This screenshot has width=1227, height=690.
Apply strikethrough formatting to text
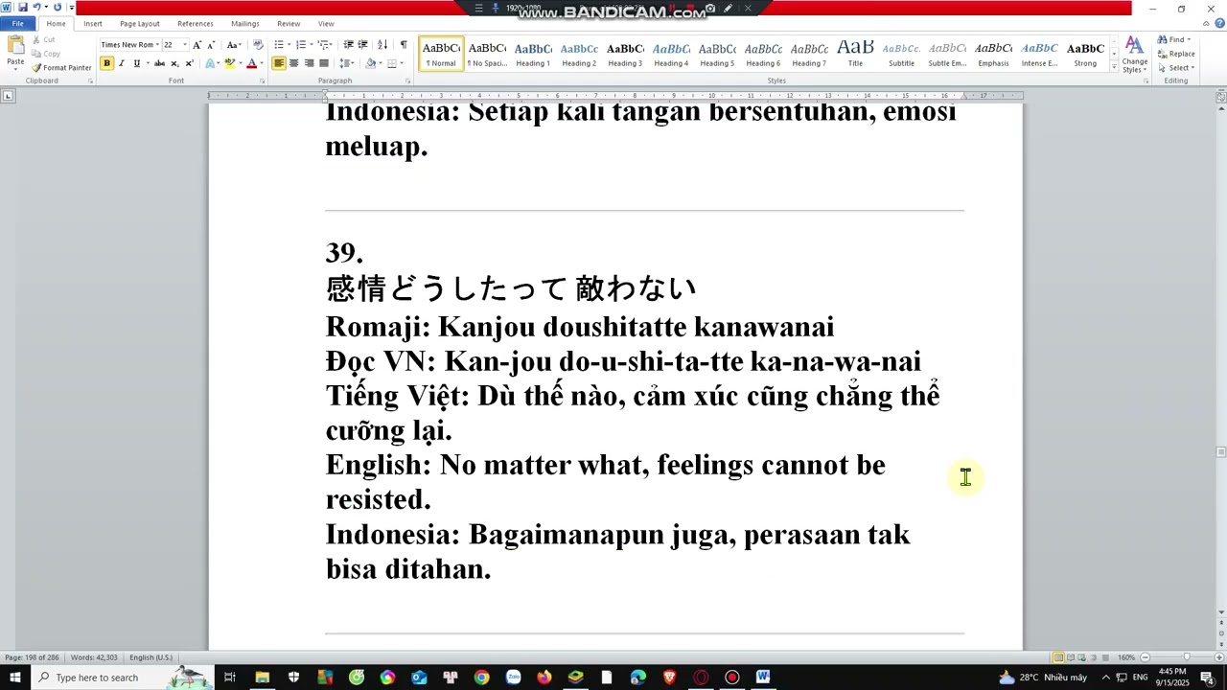[x=159, y=63]
